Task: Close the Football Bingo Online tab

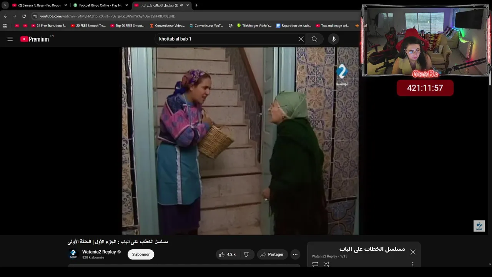Action: pos(126,5)
